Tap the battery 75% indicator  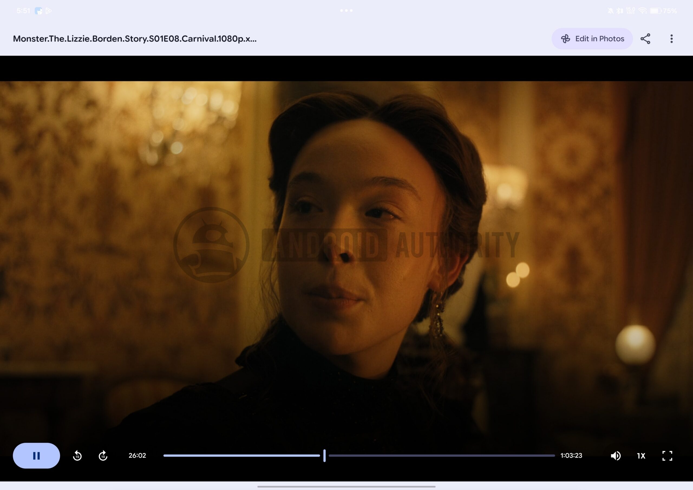point(663,11)
